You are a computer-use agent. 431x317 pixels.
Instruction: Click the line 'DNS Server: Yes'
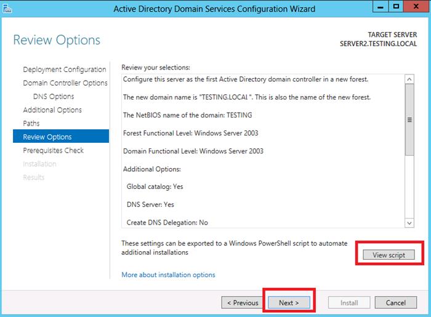[150, 204]
